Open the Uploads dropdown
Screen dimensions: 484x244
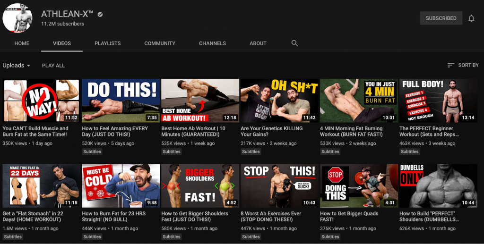(x=17, y=65)
